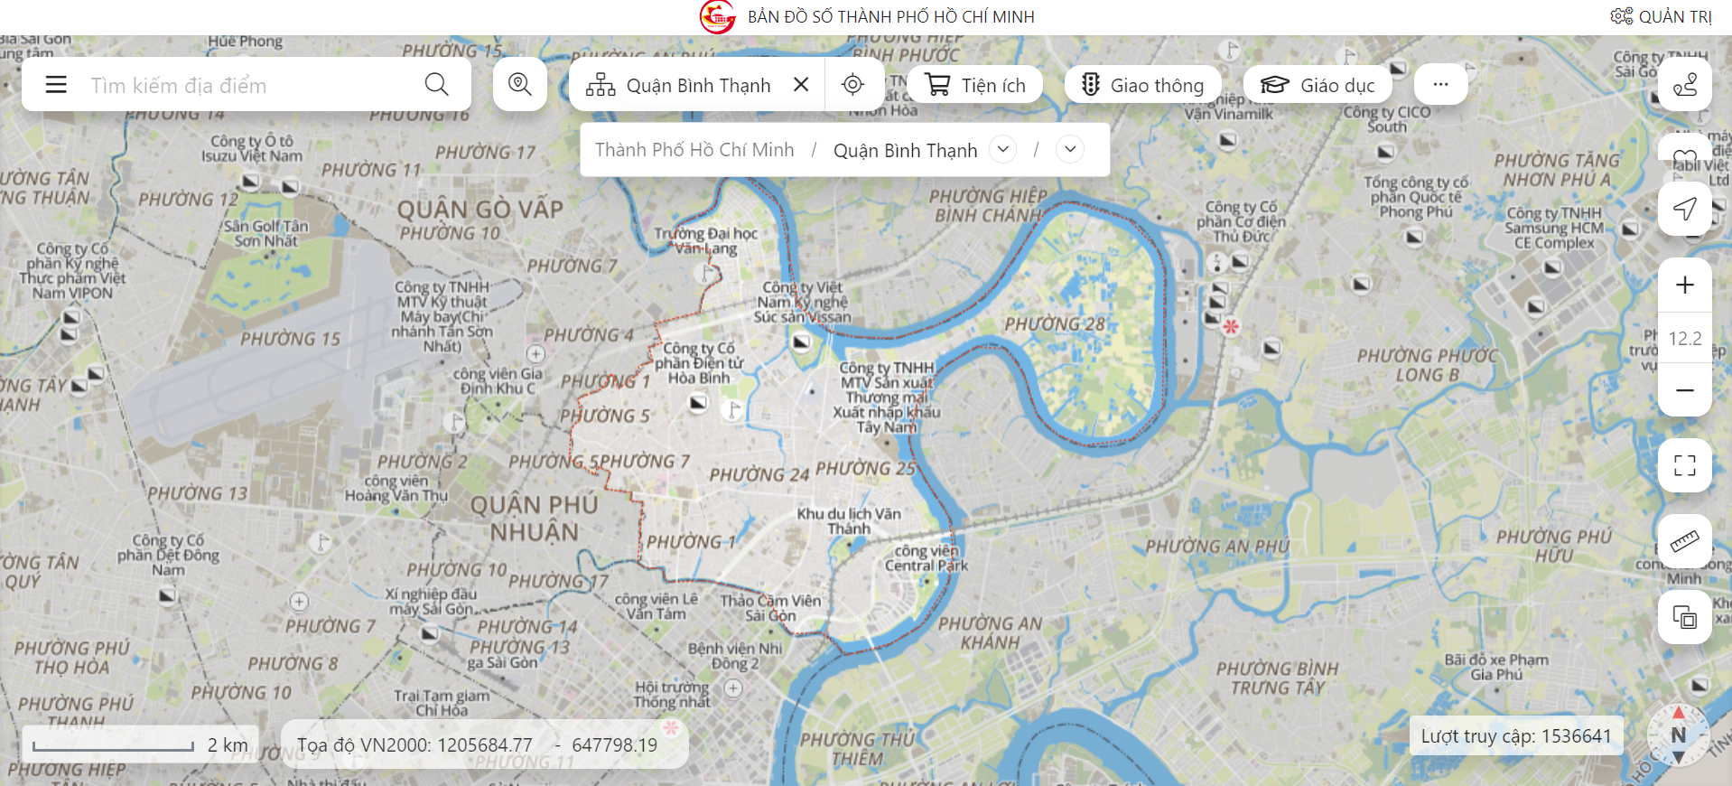Image resolution: width=1732 pixels, height=786 pixels.
Task: Click the plus marker near Tân Sơn Nhất airport label
Action: (535, 353)
